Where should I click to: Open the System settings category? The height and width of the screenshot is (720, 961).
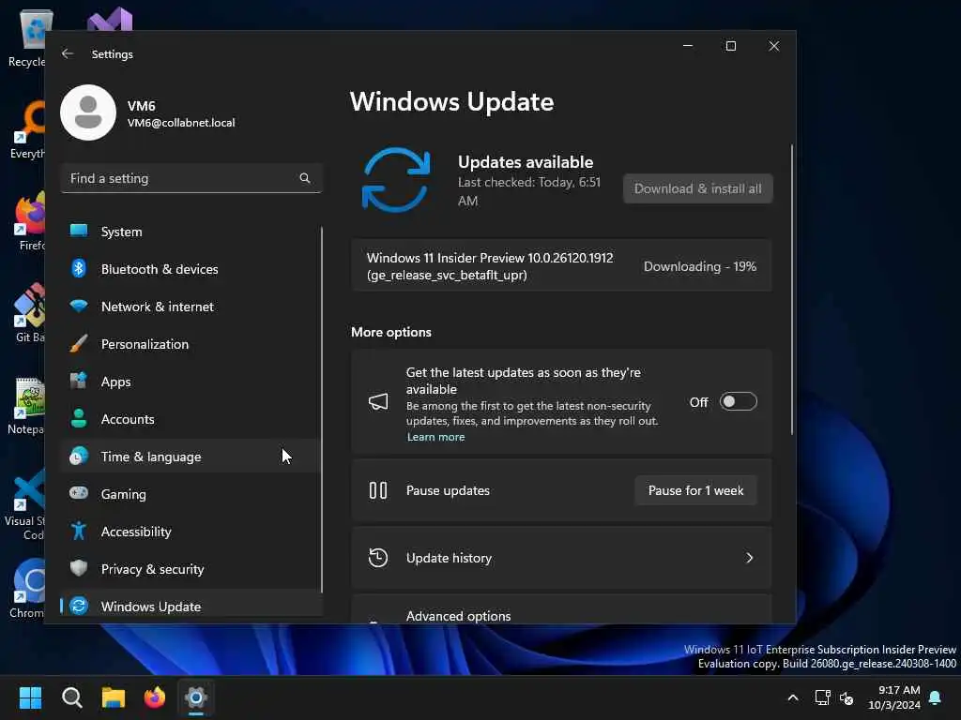(191, 232)
